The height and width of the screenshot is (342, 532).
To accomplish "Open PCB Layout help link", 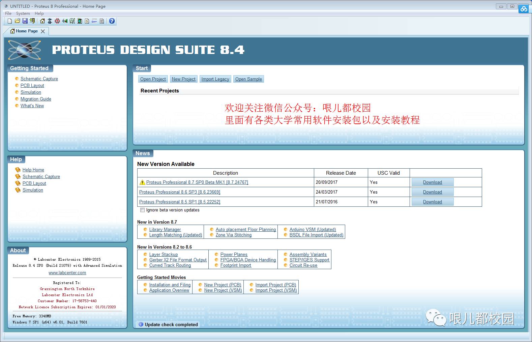I will click(x=34, y=183).
